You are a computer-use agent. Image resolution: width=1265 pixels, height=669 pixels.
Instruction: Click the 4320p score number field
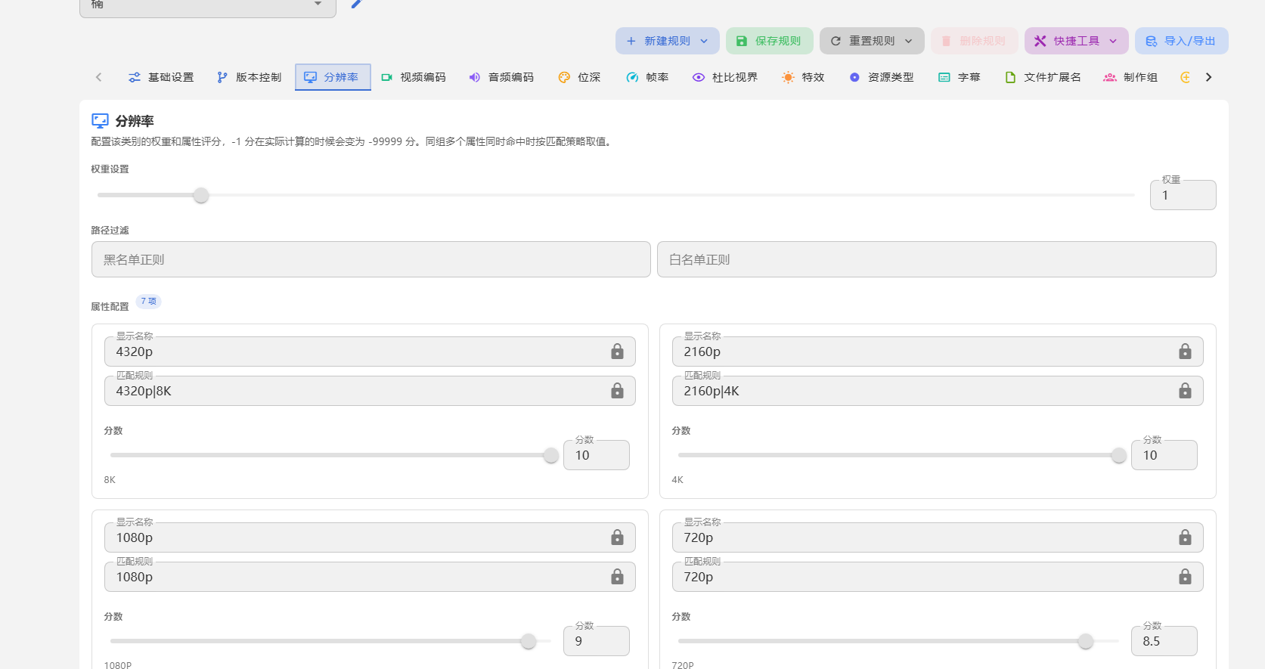coord(596,455)
